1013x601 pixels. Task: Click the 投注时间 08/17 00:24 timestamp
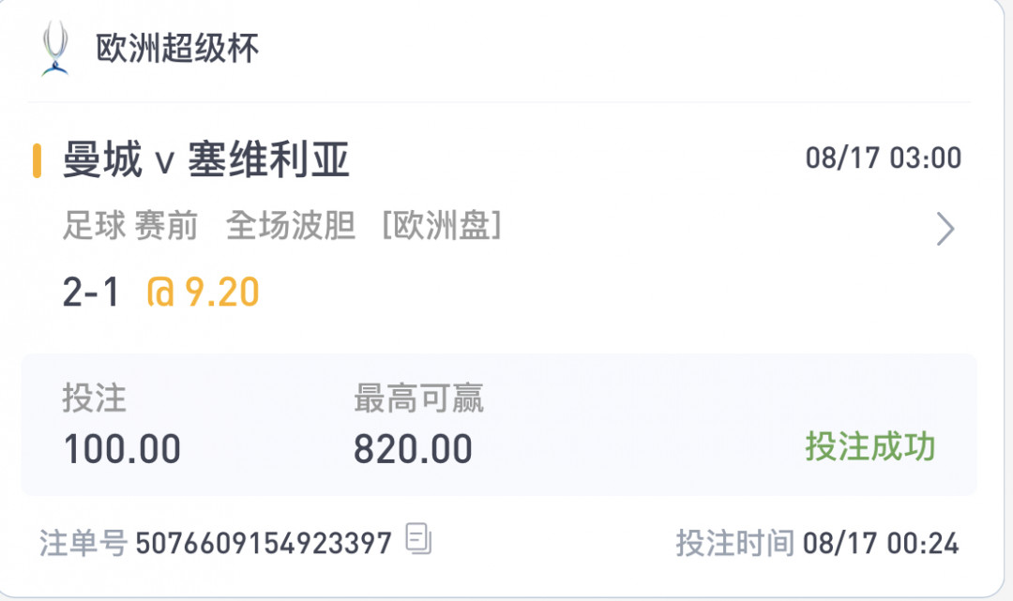pyautogui.click(x=817, y=543)
